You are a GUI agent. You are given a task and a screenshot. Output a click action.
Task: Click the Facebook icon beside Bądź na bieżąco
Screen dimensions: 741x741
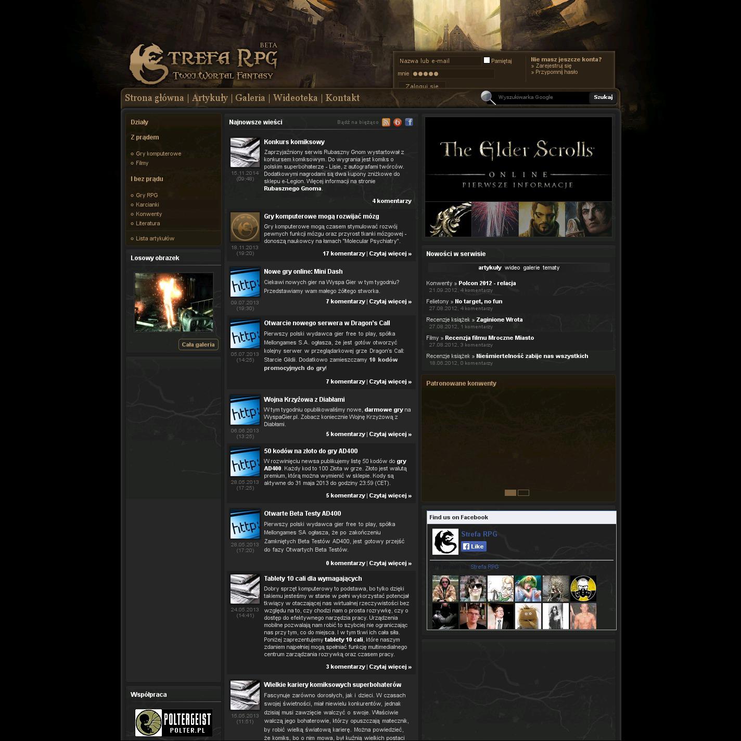tap(409, 122)
